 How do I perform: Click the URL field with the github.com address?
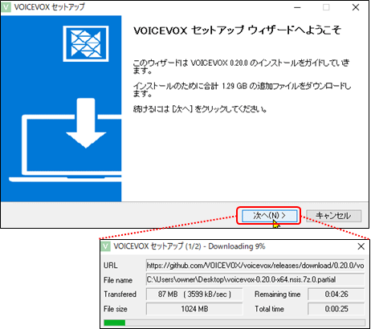(x=255, y=266)
